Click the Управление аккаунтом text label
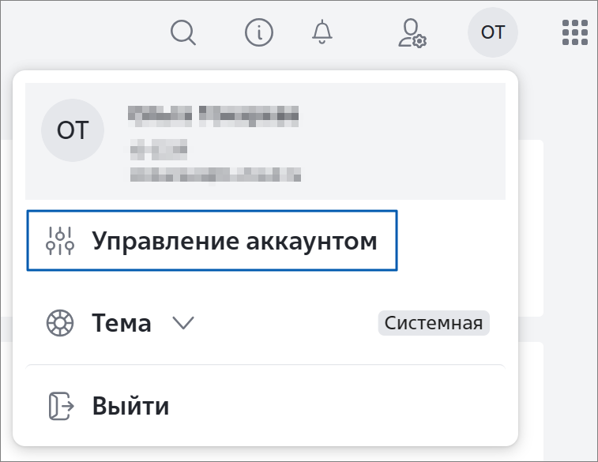The width and height of the screenshot is (598, 462). coord(235,242)
